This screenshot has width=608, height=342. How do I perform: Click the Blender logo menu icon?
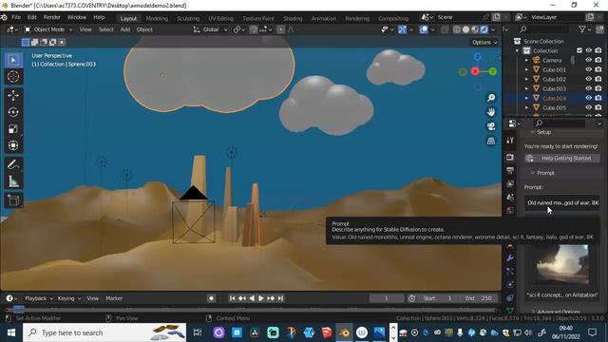point(4,17)
